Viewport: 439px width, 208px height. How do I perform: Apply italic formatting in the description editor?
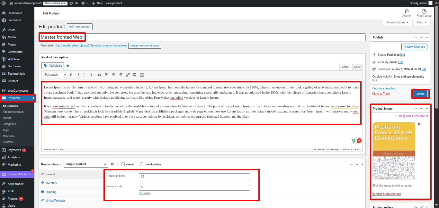pos(78,75)
